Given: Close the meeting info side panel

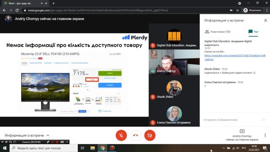Looking at the screenshot, I should coord(265,20).
